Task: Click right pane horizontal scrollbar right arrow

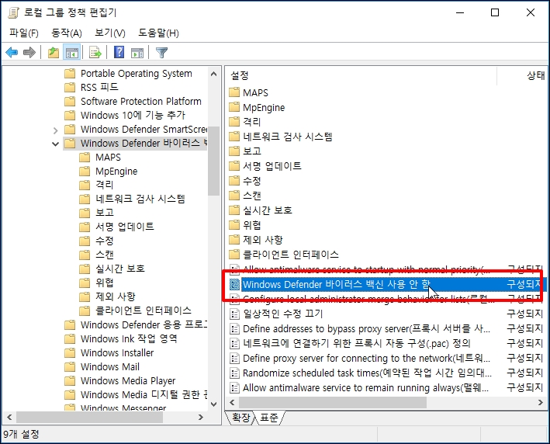Action: 541,402
